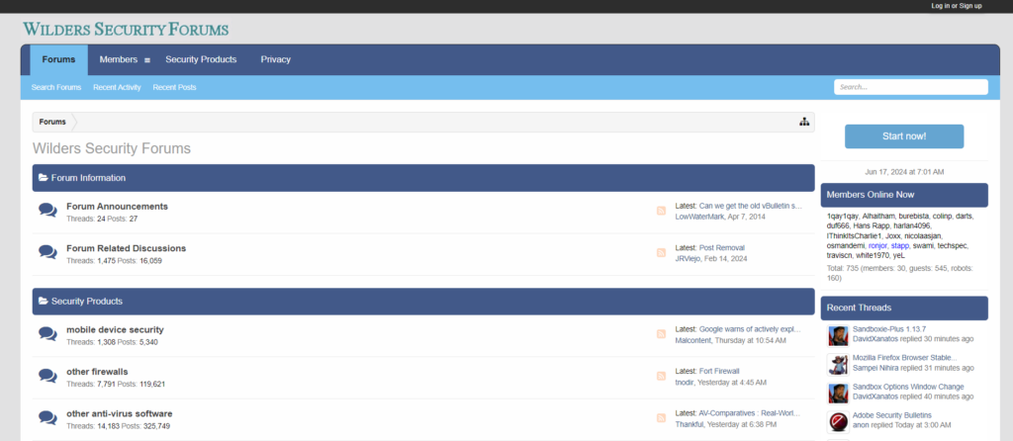Open anon avatar beside Adobe Security Bulletins

(x=838, y=421)
